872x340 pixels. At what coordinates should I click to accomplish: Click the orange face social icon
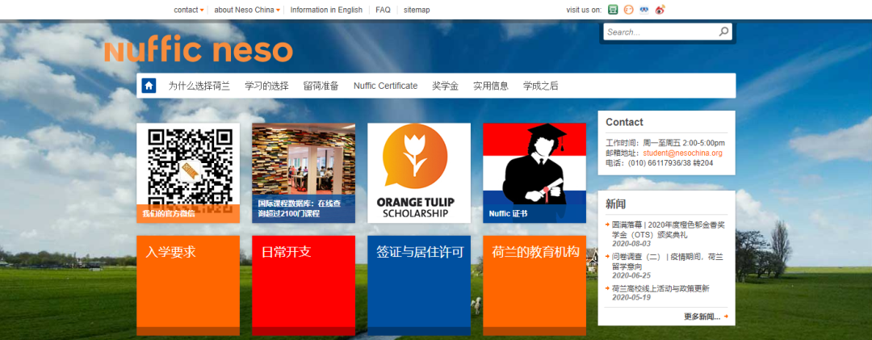click(x=629, y=10)
